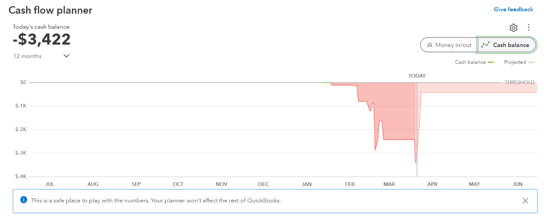The image size is (553, 224).
Task: Open the vertical three-dot more menu
Action: [x=528, y=27]
